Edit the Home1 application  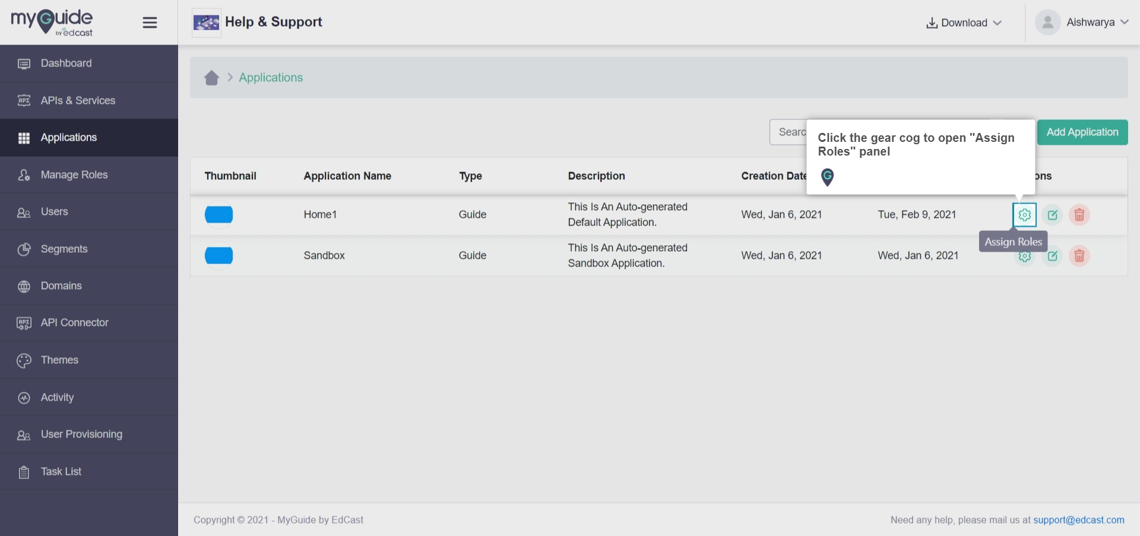tap(1052, 215)
